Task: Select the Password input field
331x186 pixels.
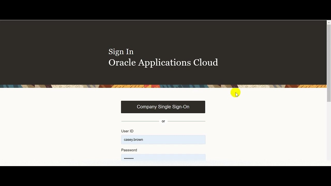Action: coord(163,157)
